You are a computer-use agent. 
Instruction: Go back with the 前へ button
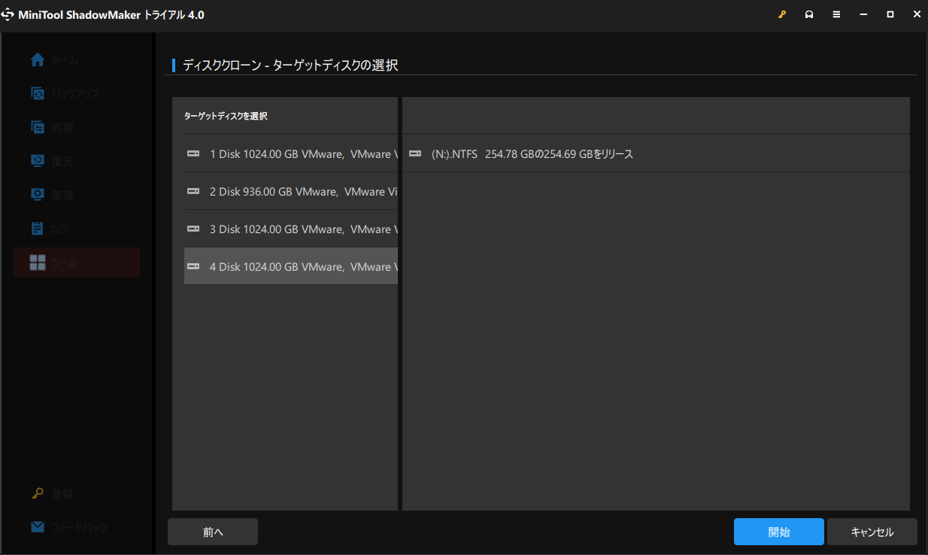[x=213, y=532]
